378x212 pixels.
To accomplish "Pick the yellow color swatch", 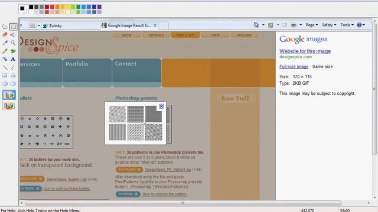I will [68, 7].
